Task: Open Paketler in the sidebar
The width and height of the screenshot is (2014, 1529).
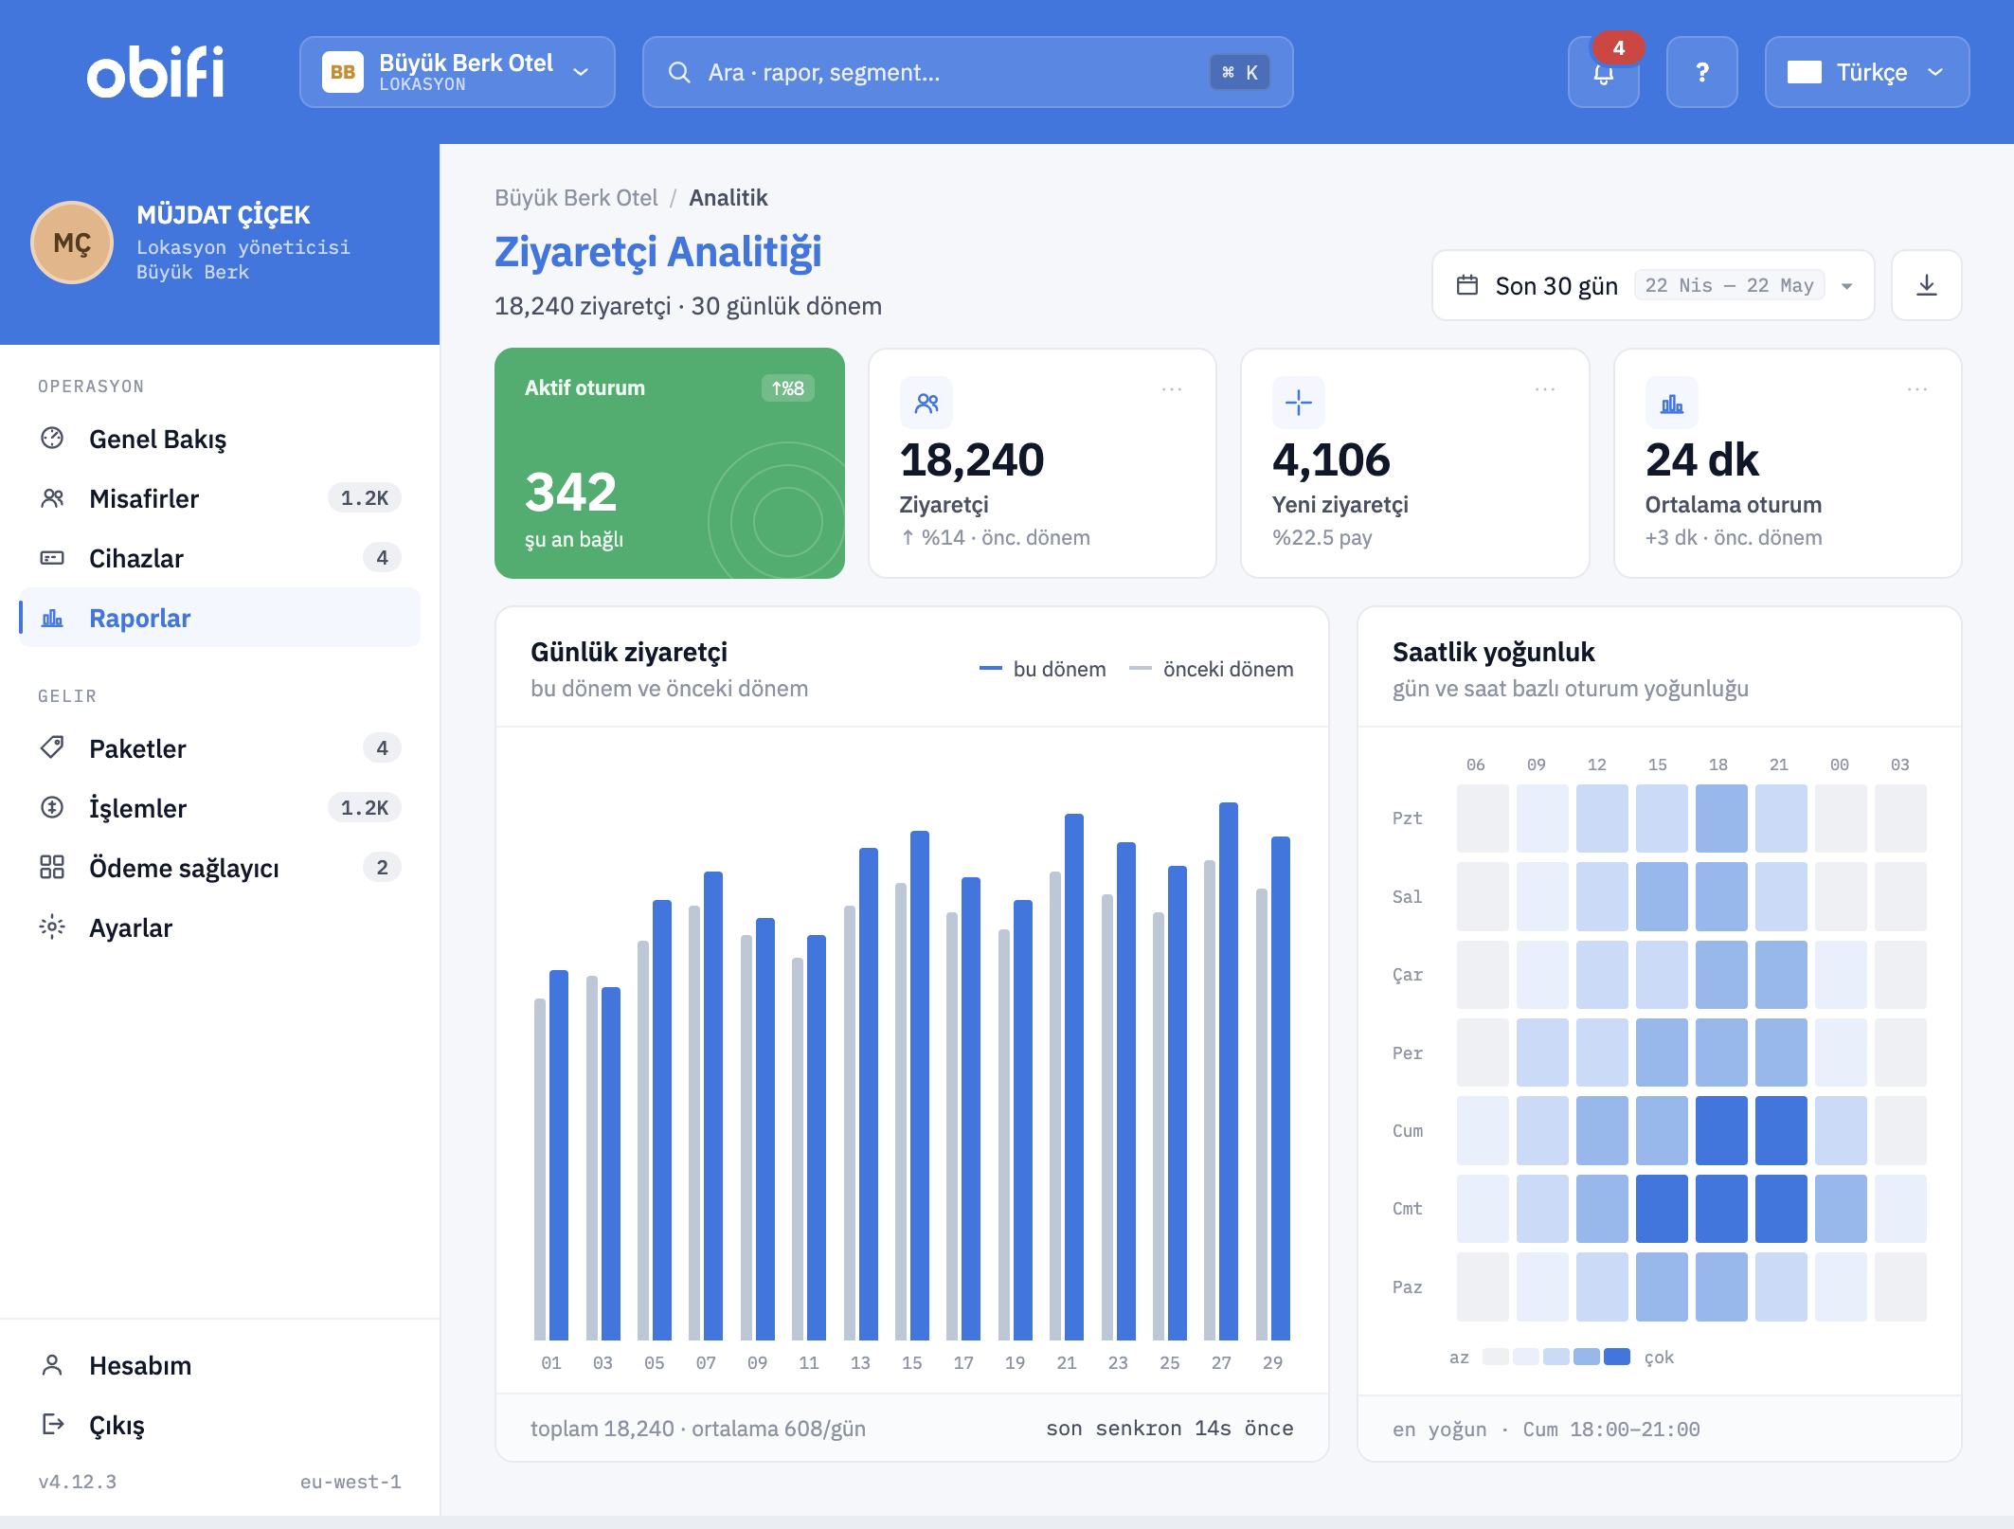Action: tap(220, 748)
